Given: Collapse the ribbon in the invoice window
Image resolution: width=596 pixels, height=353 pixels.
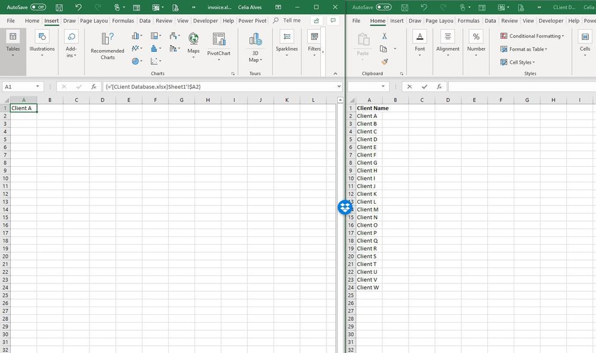Looking at the screenshot, I should pyautogui.click(x=335, y=74).
